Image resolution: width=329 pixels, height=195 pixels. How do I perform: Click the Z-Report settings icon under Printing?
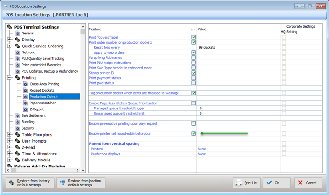[25, 109]
